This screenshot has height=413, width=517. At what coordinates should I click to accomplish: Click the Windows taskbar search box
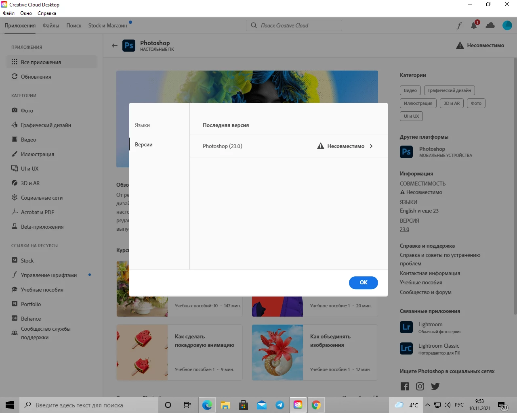click(89, 405)
